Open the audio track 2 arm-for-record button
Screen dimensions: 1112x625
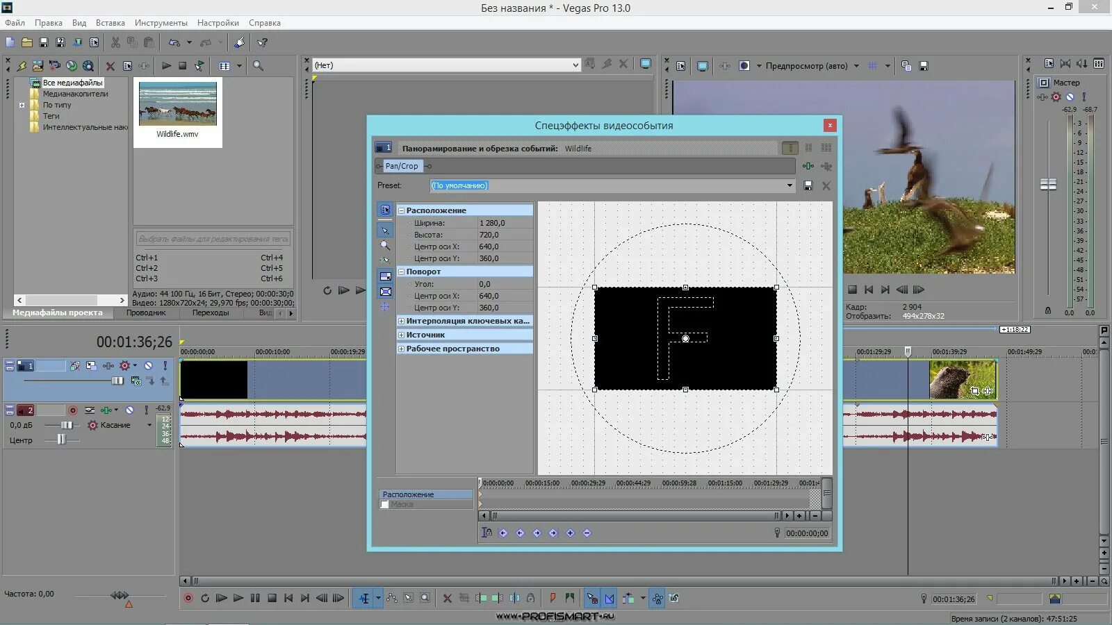point(72,410)
